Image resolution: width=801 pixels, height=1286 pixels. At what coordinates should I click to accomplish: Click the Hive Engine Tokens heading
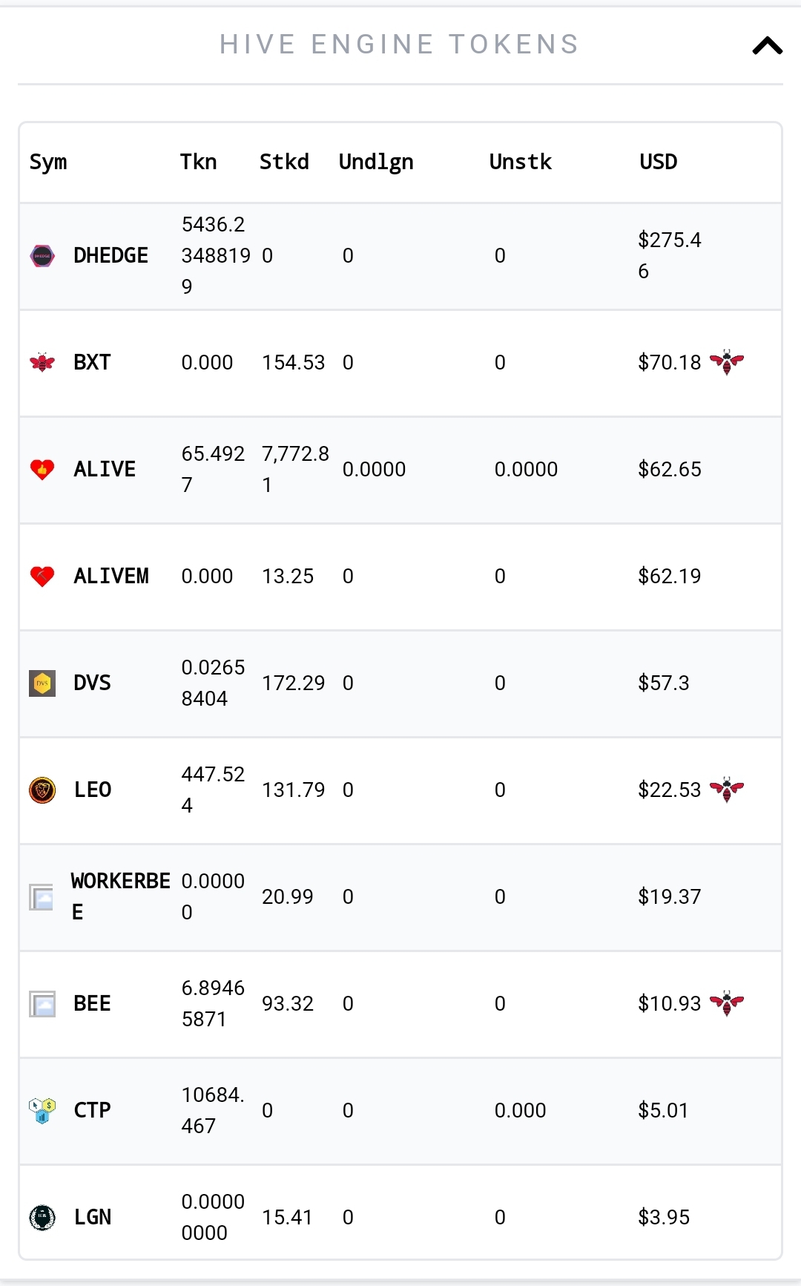(399, 45)
